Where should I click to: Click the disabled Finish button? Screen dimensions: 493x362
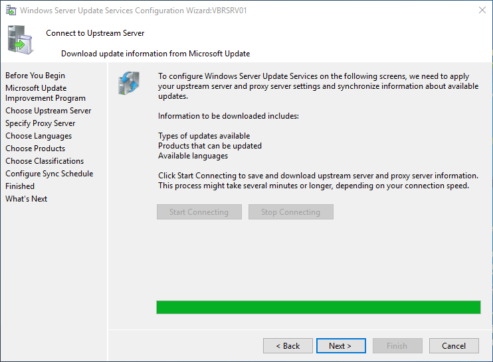pyautogui.click(x=397, y=345)
